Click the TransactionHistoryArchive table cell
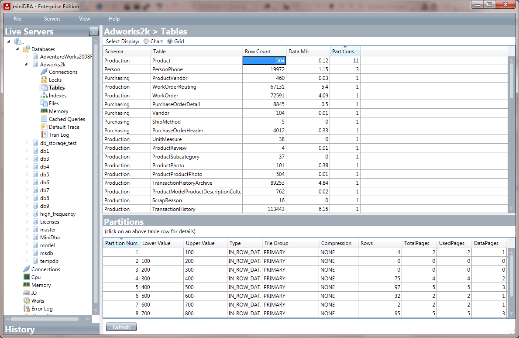This screenshot has width=519, height=338. [x=196, y=183]
